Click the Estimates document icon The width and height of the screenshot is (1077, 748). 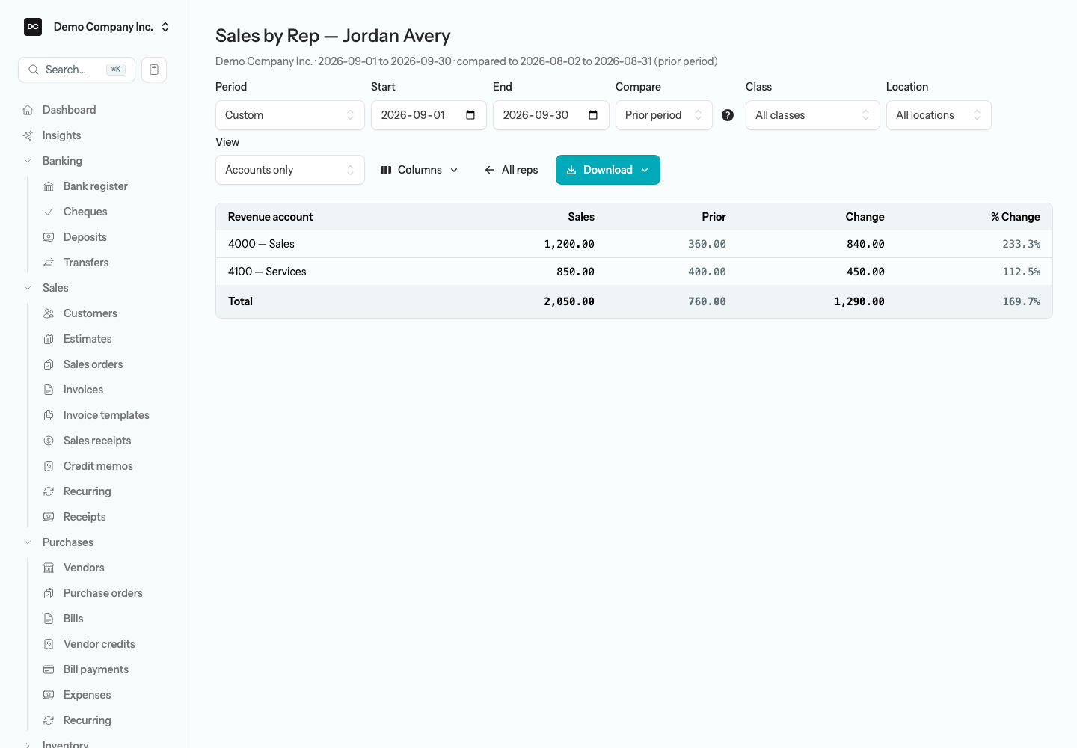coord(49,339)
